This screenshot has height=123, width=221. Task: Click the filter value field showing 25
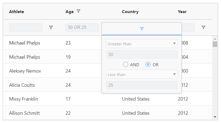(x=142, y=85)
